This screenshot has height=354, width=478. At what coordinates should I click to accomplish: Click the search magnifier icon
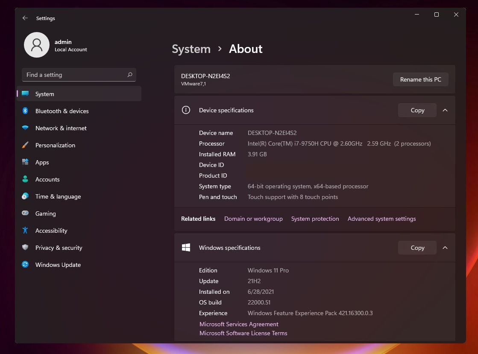pos(130,75)
